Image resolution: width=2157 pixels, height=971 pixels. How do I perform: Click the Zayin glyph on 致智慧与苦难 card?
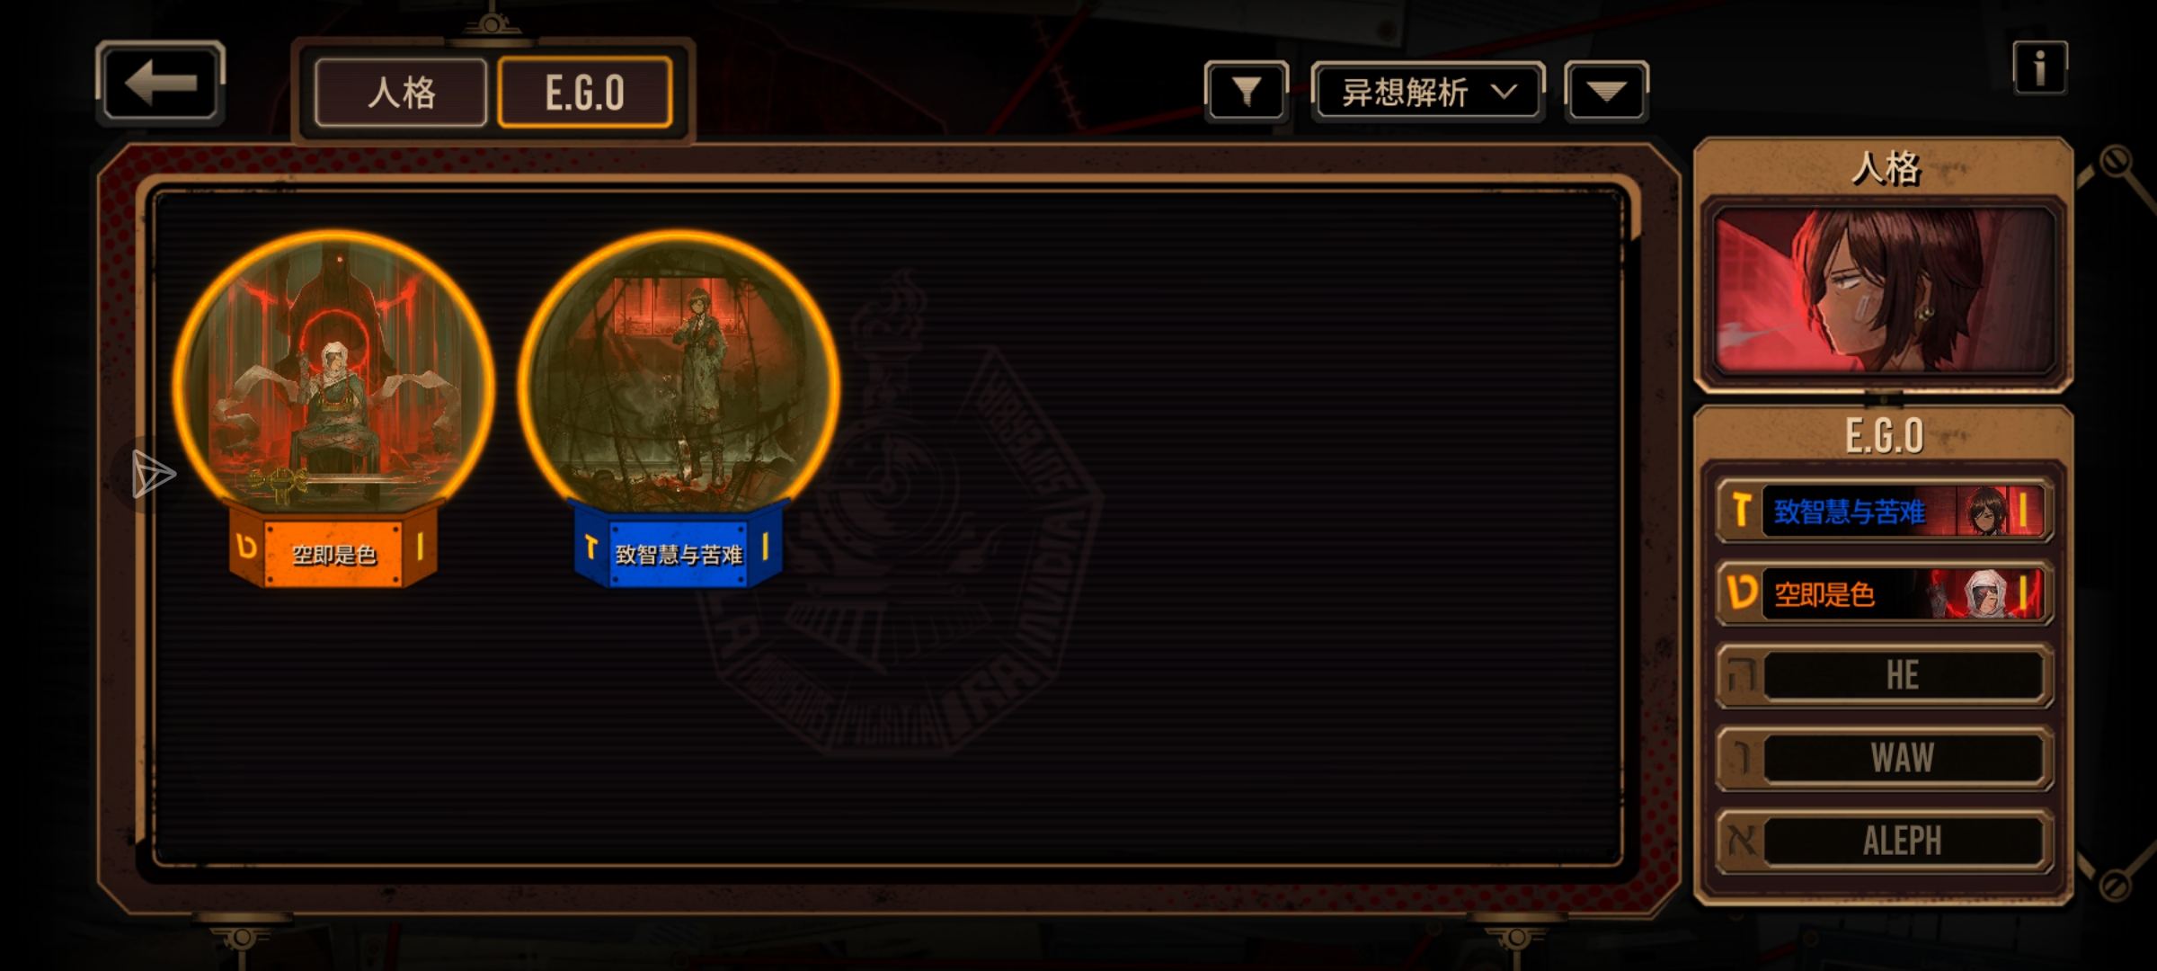590,546
